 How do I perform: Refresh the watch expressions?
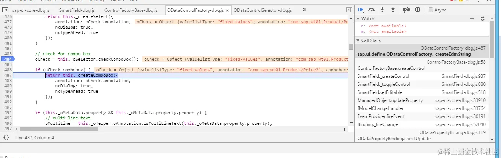[x=483, y=18]
